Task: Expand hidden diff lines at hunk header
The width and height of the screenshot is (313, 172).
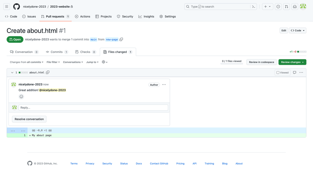Action: click(17, 130)
